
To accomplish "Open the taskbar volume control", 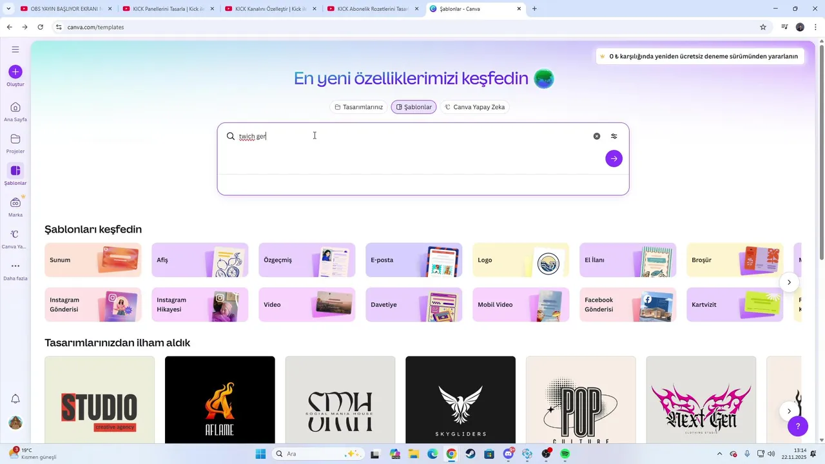I will [772, 454].
